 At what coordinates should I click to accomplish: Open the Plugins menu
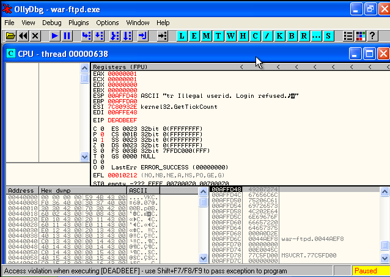point(79,23)
